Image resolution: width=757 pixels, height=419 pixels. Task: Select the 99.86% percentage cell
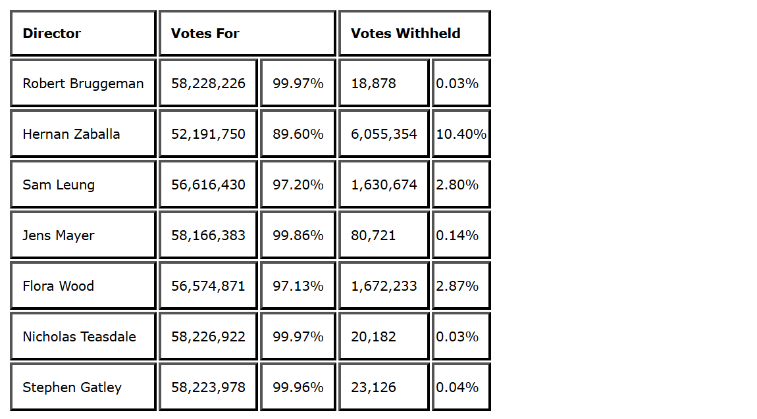coord(298,235)
